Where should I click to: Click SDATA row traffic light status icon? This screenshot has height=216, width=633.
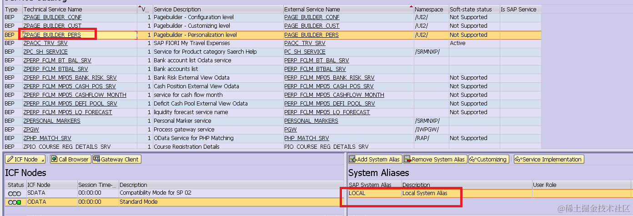15,193
